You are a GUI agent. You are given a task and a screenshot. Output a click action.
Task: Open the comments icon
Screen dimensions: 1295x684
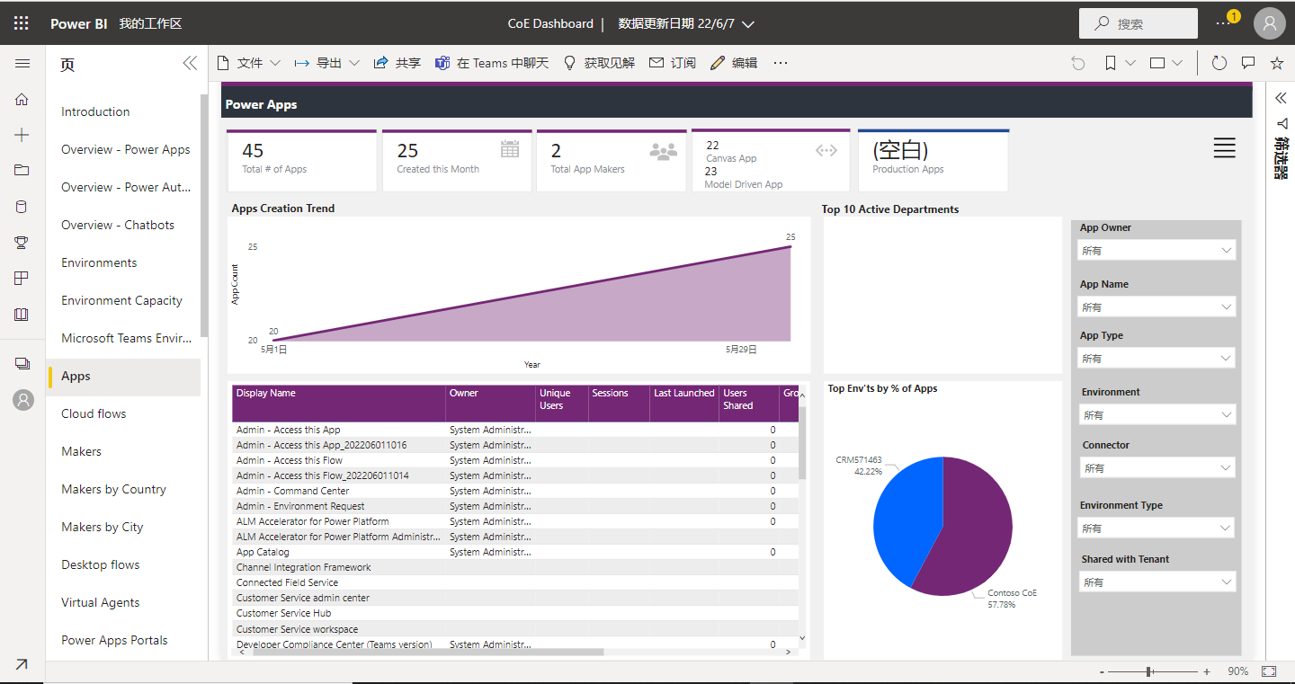tap(1248, 63)
